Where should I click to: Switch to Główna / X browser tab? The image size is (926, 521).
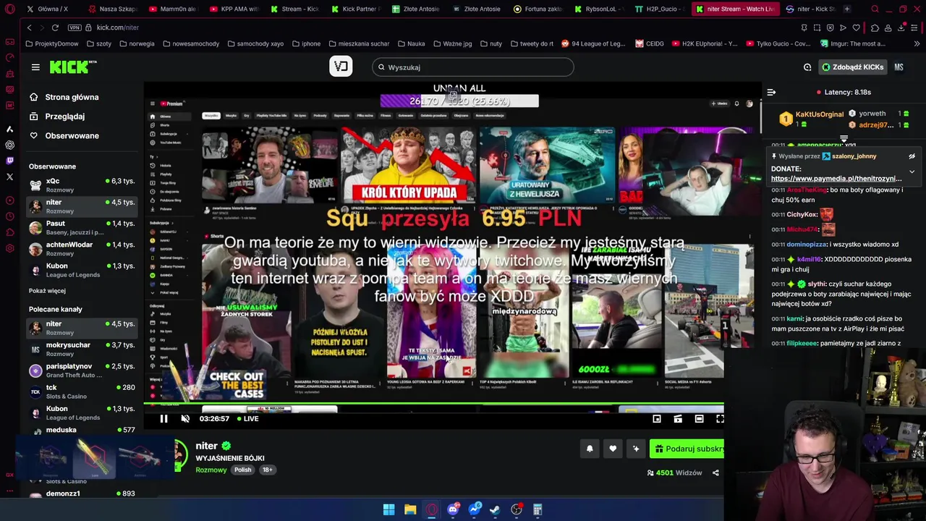coord(52,9)
